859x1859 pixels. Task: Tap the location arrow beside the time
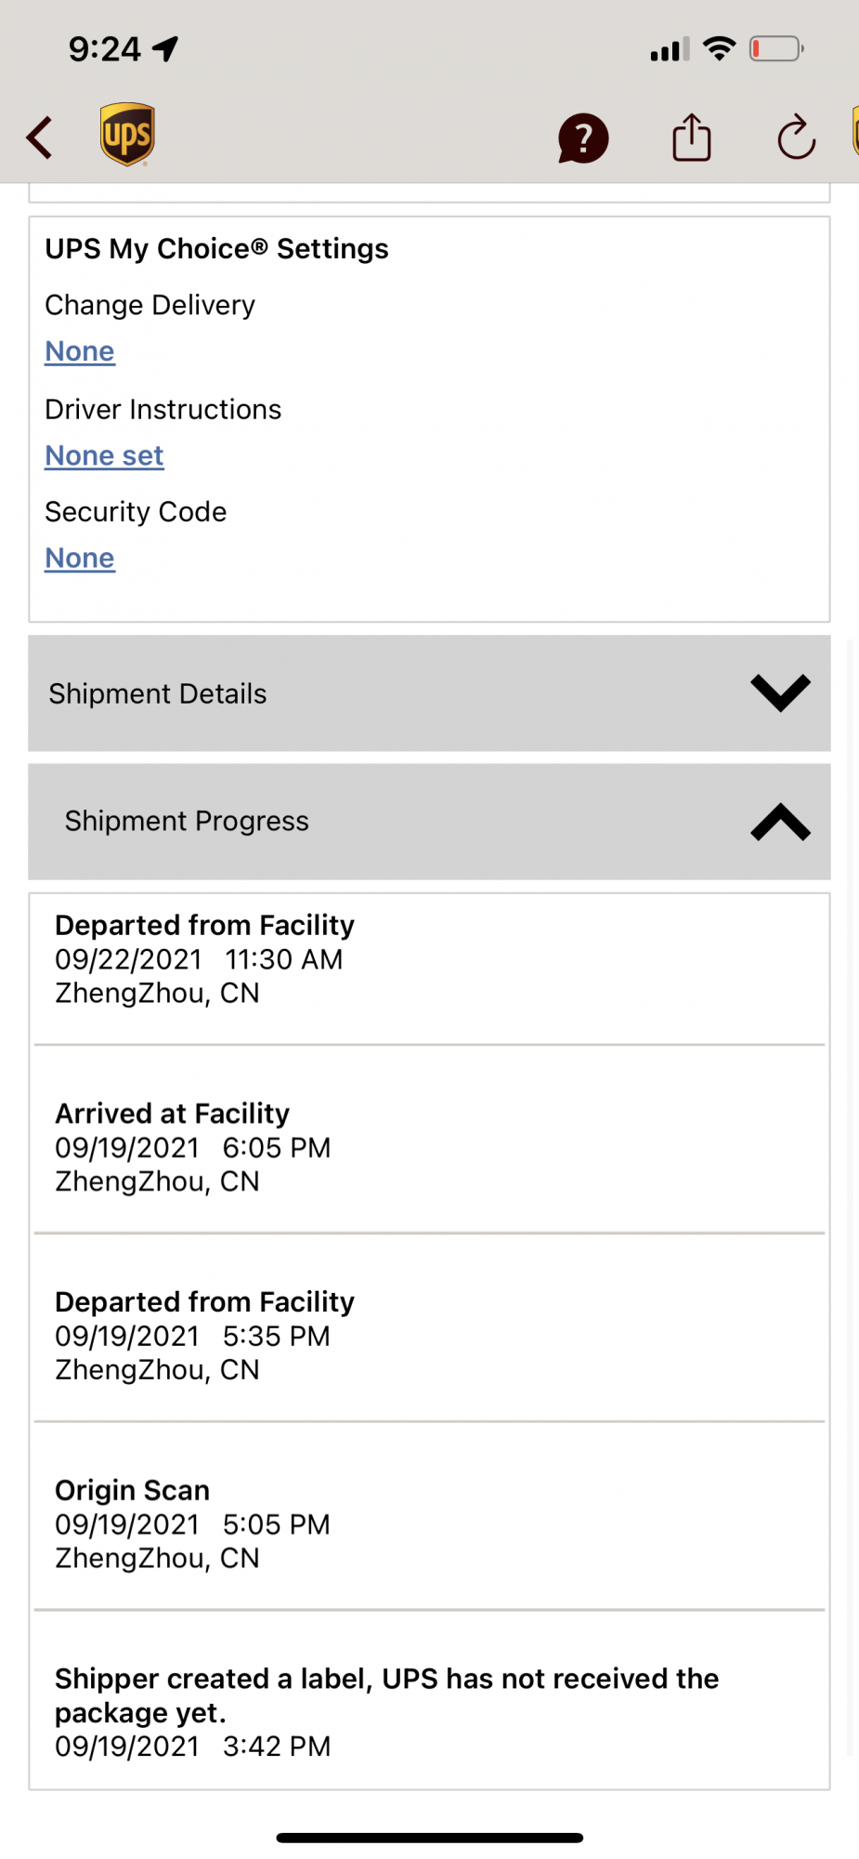click(x=166, y=48)
